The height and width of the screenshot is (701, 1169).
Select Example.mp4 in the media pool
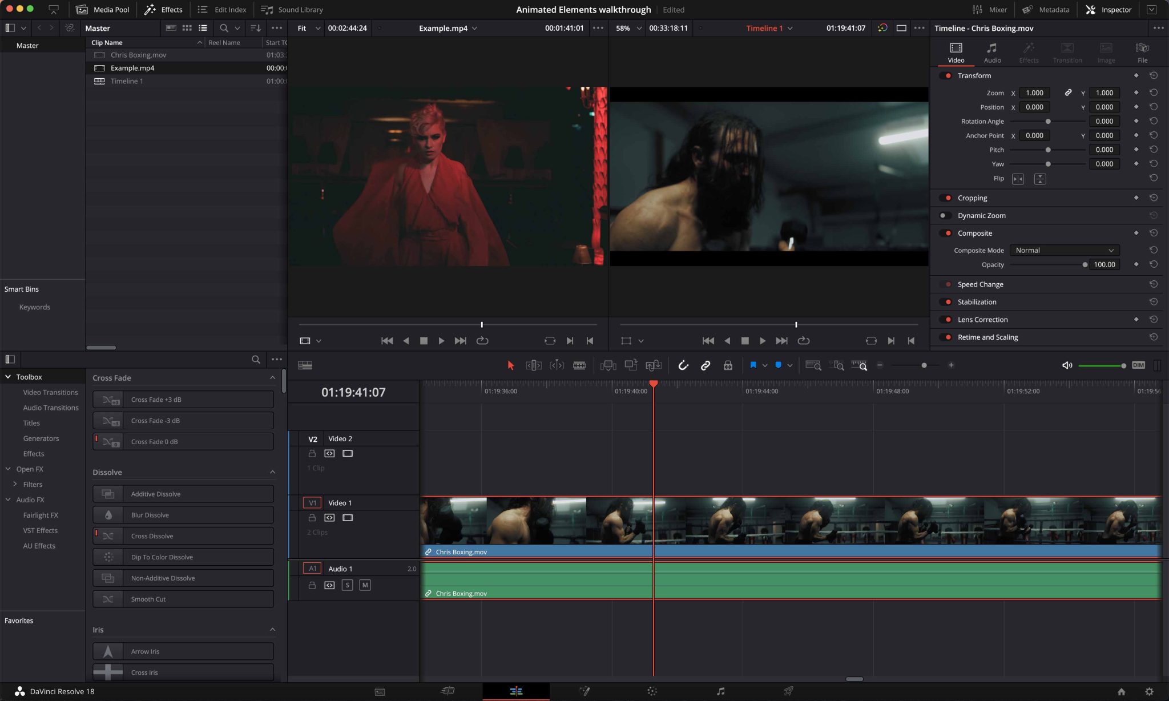pos(132,67)
